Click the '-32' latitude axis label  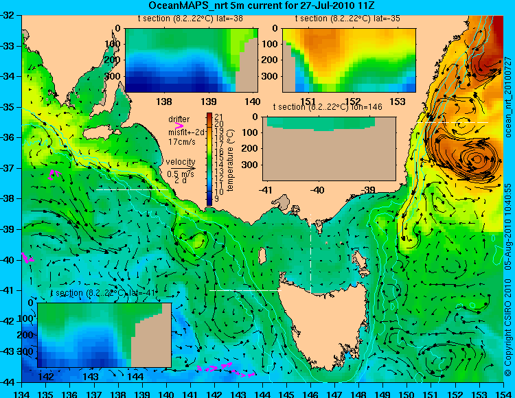[8, 15]
